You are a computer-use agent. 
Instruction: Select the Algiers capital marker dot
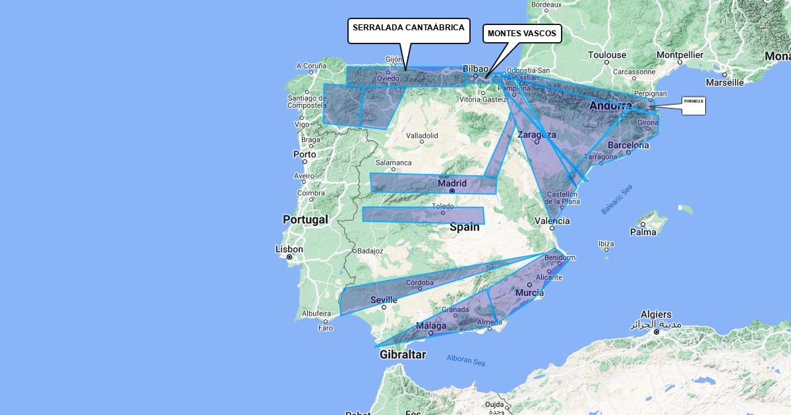click(x=657, y=331)
